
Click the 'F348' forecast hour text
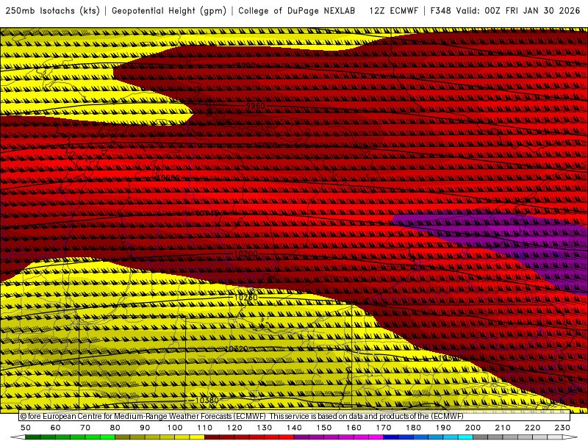tap(440, 11)
